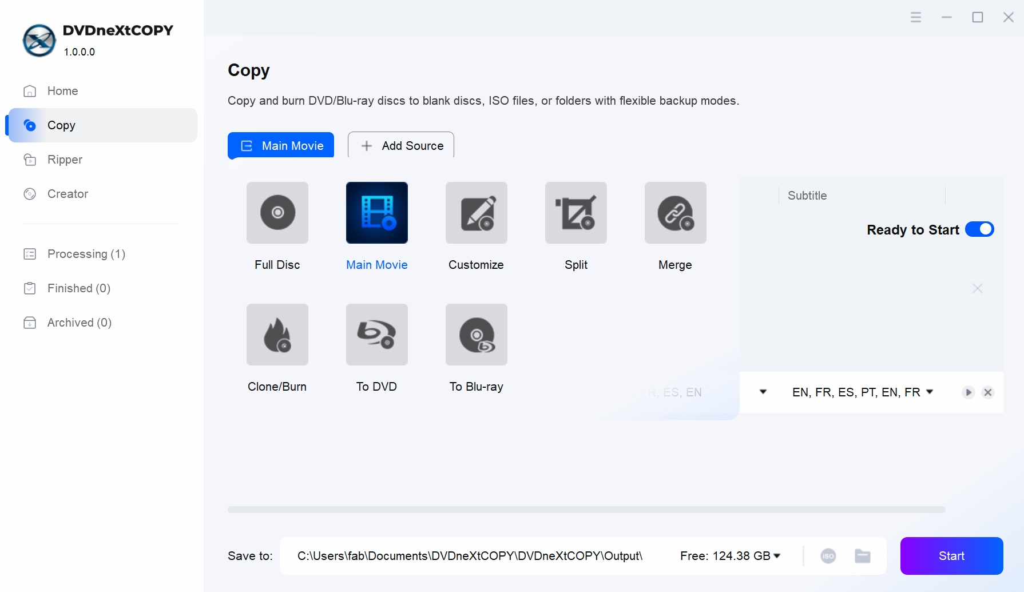
Task: Minimize the DVDneXtCOPY window
Action: point(947,17)
